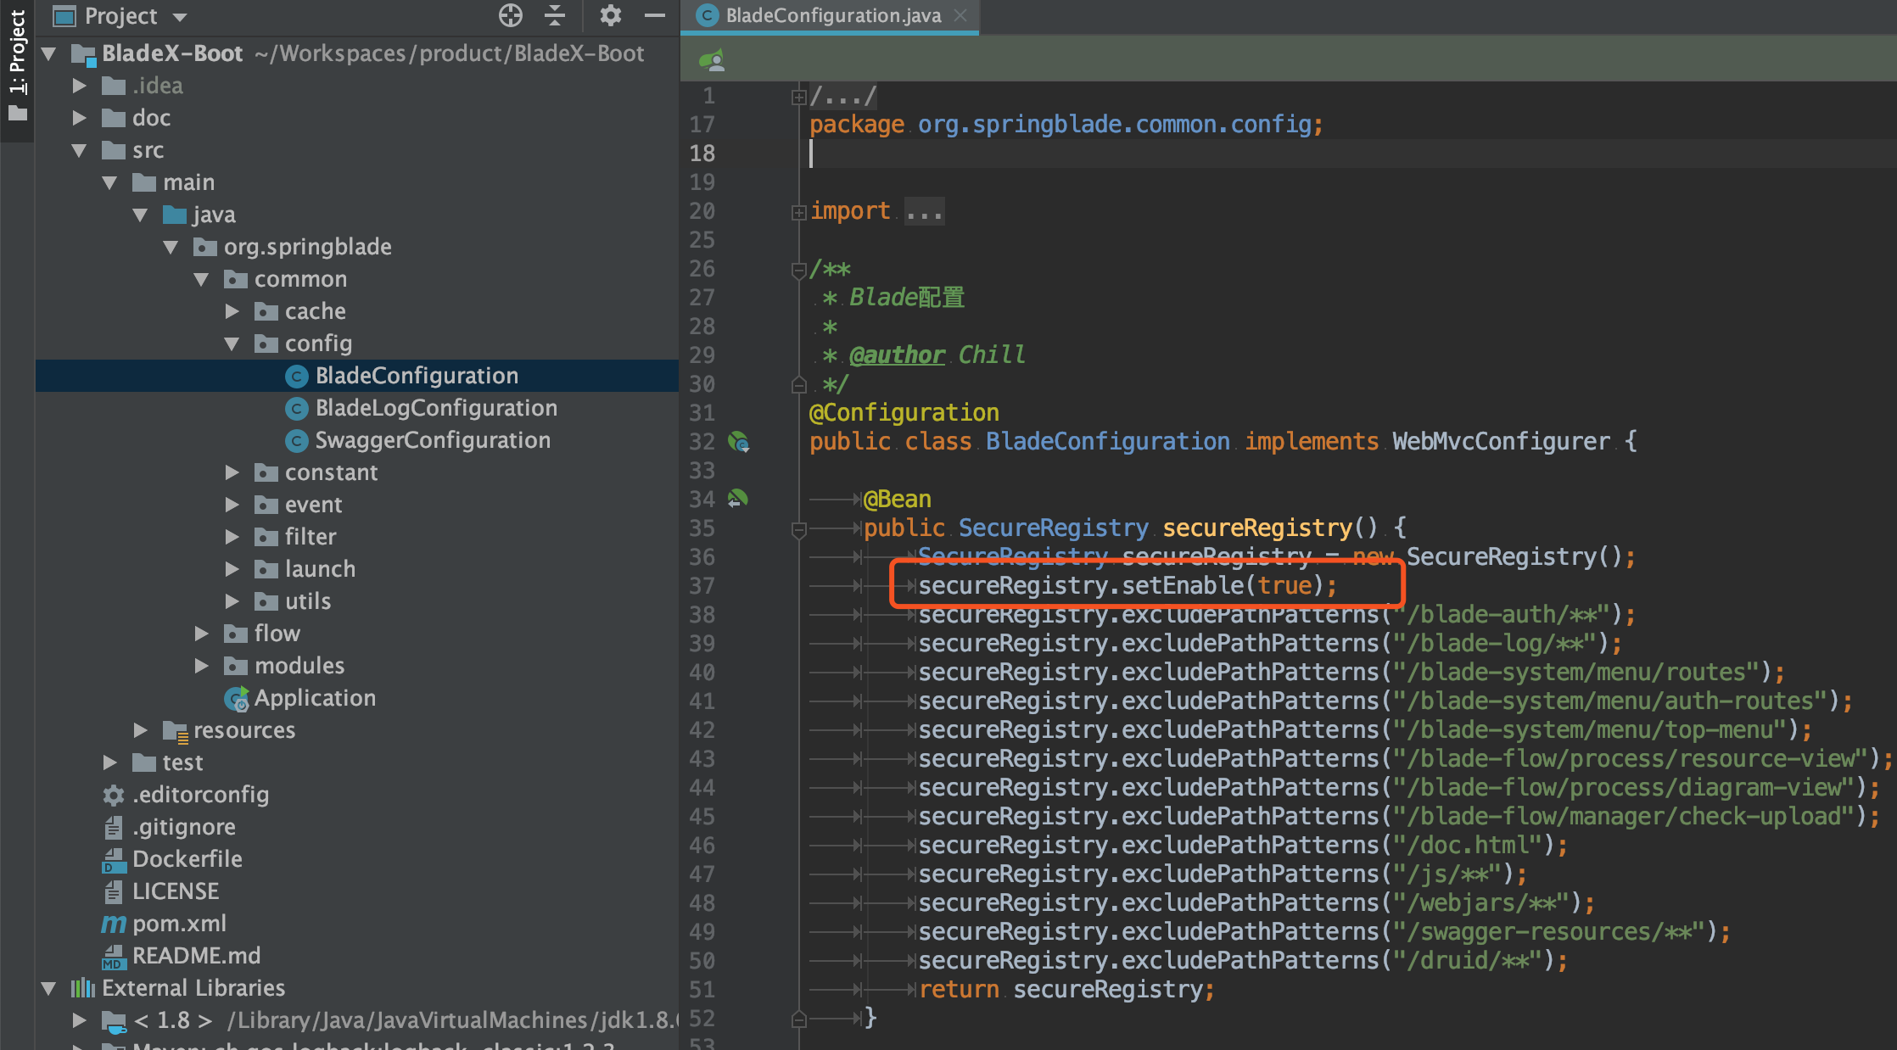Open the .editorconfig file
Viewport: 1897px width, 1050px height.
(x=201, y=795)
